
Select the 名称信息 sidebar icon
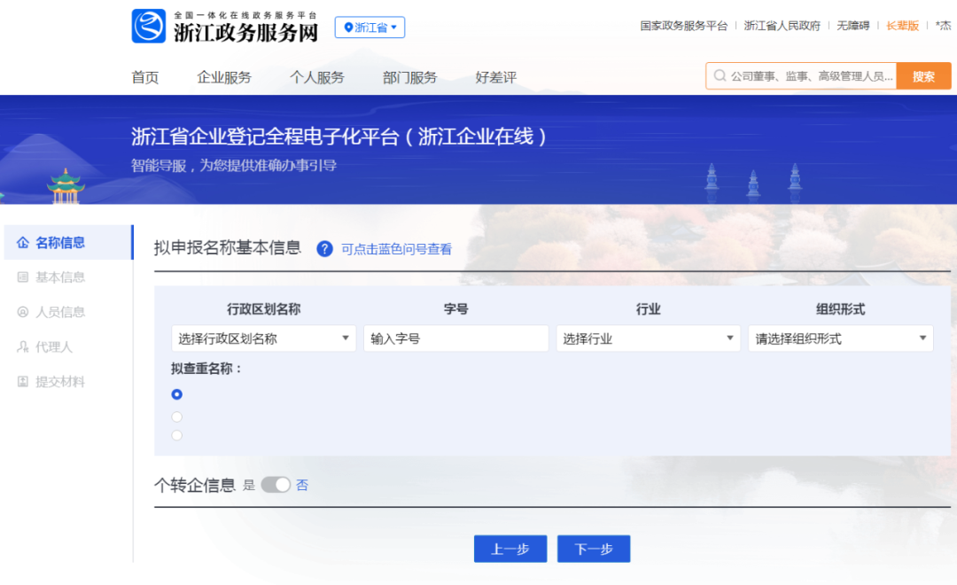(x=22, y=242)
